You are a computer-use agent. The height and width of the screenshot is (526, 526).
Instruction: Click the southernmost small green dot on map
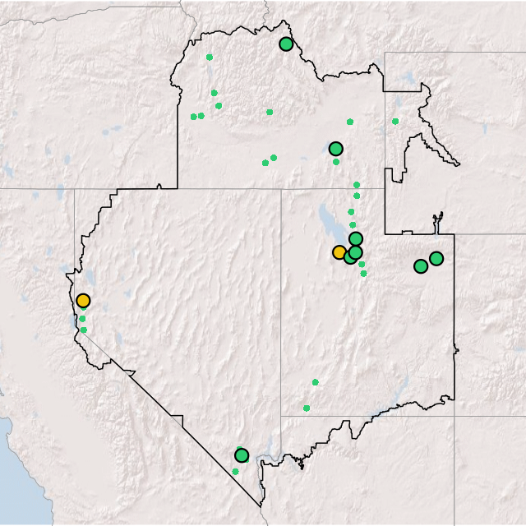(235, 472)
